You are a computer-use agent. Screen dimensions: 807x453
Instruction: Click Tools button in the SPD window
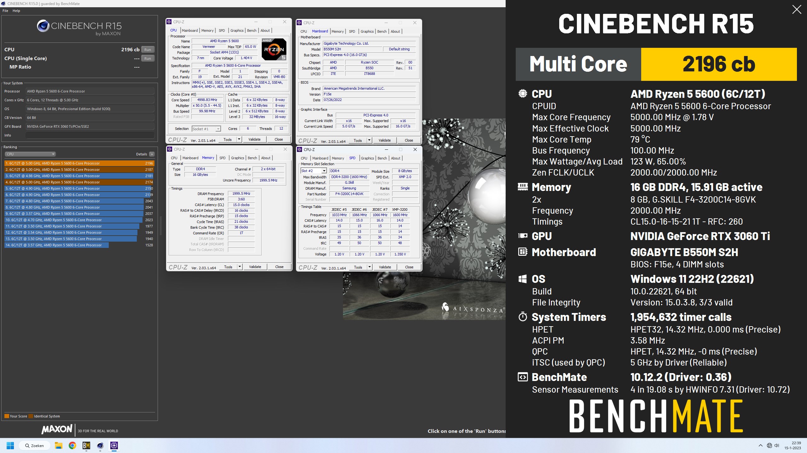coord(358,267)
